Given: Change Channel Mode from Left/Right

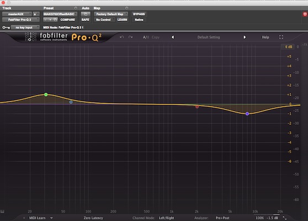Looking at the screenshot, I should point(166,218).
